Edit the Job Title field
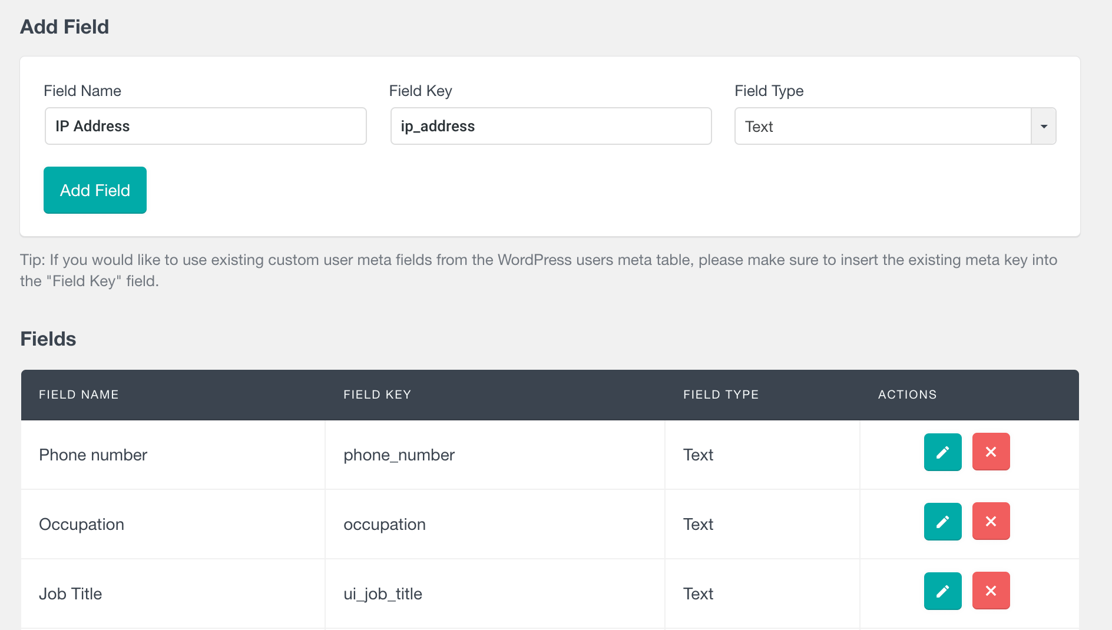The height and width of the screenshot is (630, 1112). 942,591
